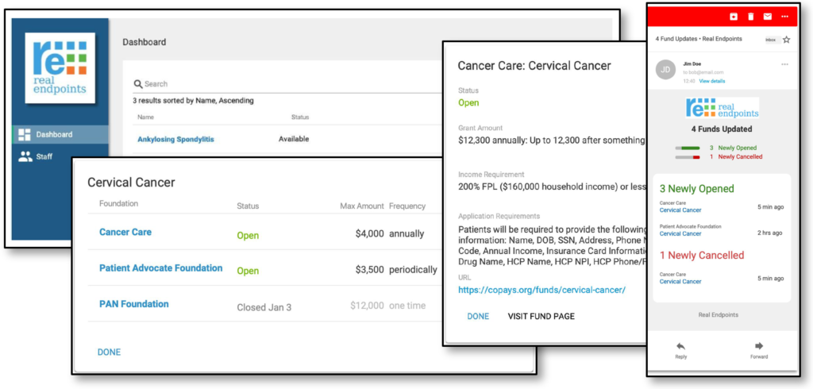The width and height of the screenshot is (813, 389).
Task: Click the JD sender avatar
Action: [x=666, y=70]
